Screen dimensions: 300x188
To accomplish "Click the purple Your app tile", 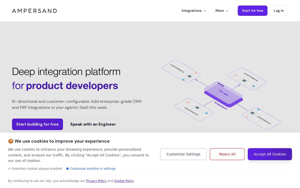I will [223, 92].
